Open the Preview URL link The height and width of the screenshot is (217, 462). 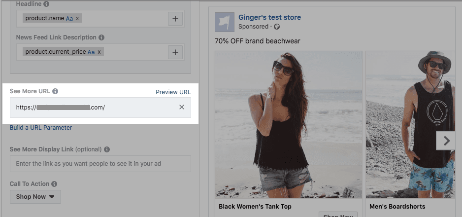[x=173, y=92]
